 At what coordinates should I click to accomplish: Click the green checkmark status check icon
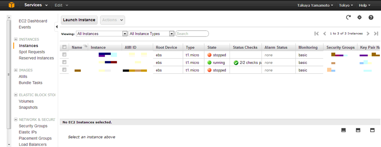pos(236,63)
